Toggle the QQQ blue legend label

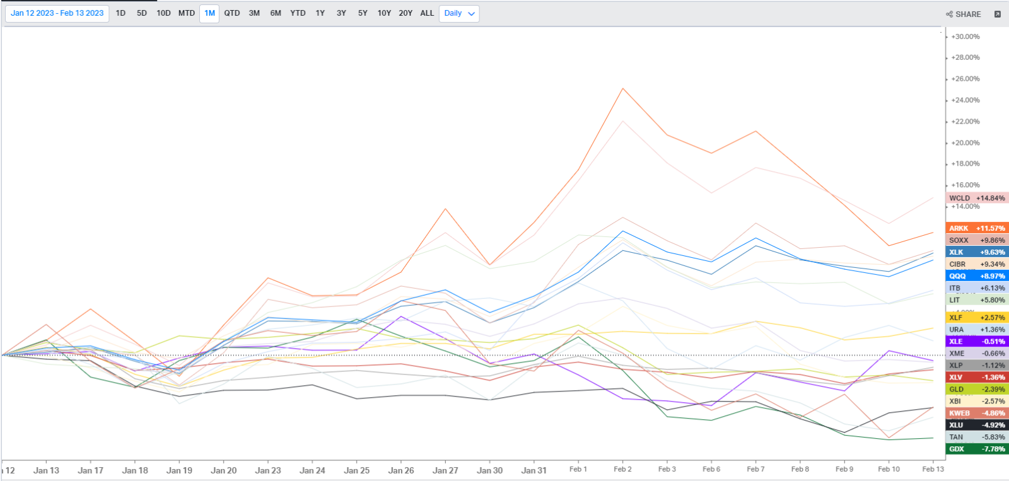pyautogui.click(x=977, y=276)
